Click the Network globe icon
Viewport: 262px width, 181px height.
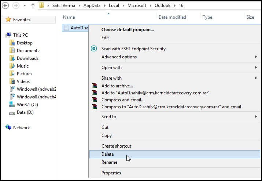coord(8,127)
